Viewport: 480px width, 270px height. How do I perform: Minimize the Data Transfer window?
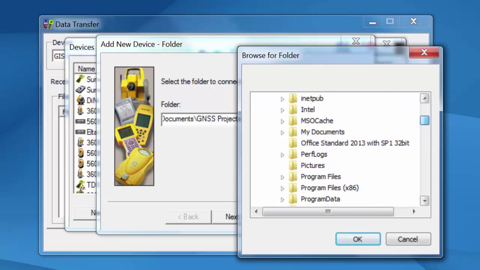372,22
